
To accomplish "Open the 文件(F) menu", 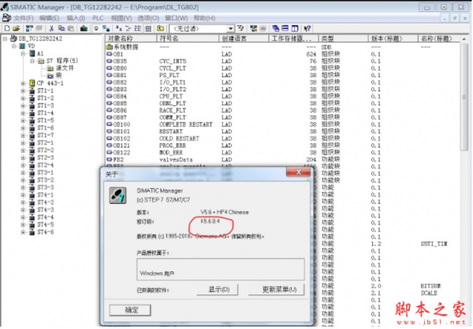I will 23,18.
